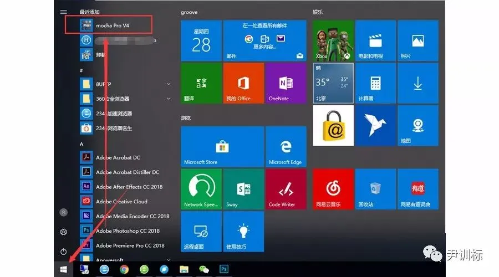The width and height of the screenshot is (499, 277).
Task: Click the download arrow tile
Action: [418, 83]
